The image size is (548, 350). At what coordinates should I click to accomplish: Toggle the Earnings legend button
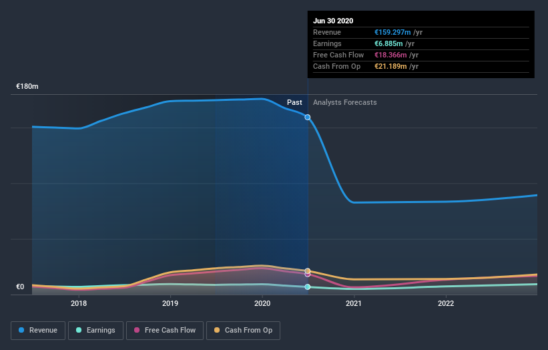click(95, 331)
